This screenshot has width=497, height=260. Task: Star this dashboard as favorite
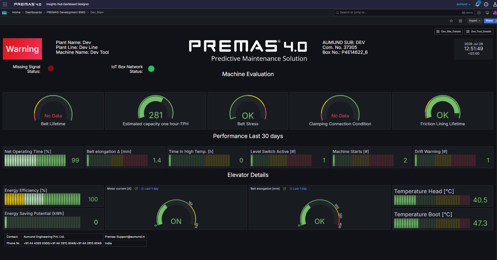point(451,21)
